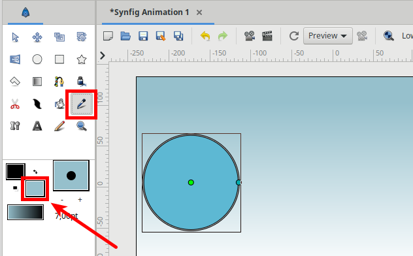Image resolution: width=413 pixels, height=256 pixels.
Task: Select the Fill bucket tool
Action: 59,104
